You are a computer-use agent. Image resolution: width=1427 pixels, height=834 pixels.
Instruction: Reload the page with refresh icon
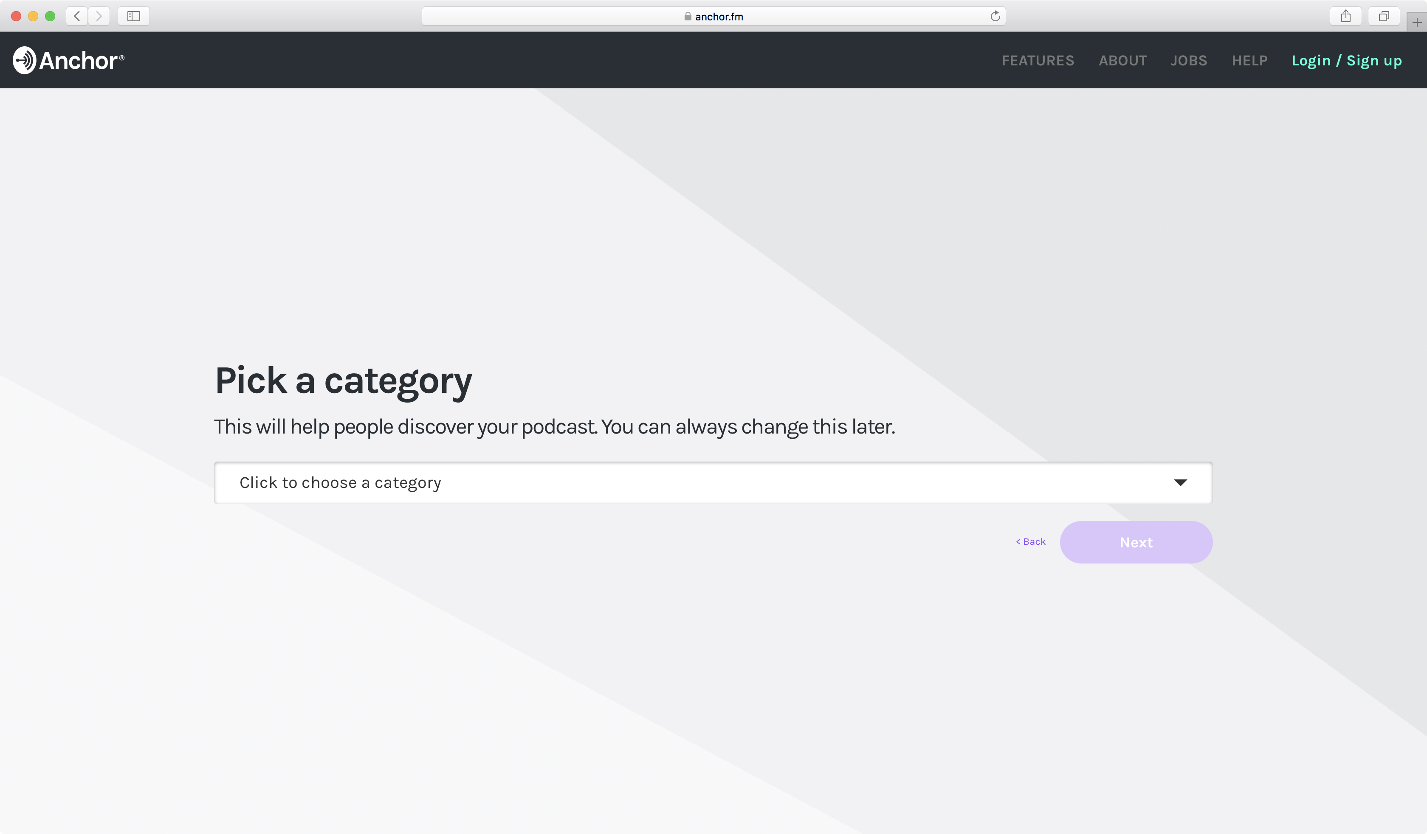(995, 17)
